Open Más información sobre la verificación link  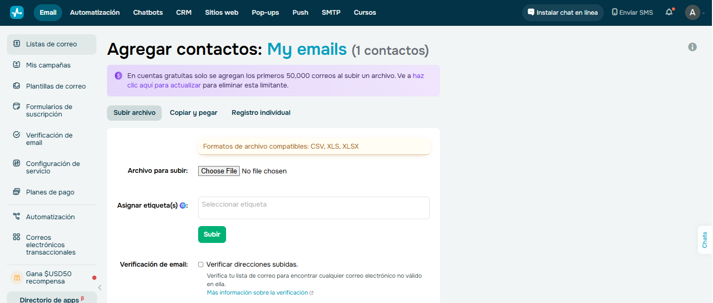coord(260,292)
